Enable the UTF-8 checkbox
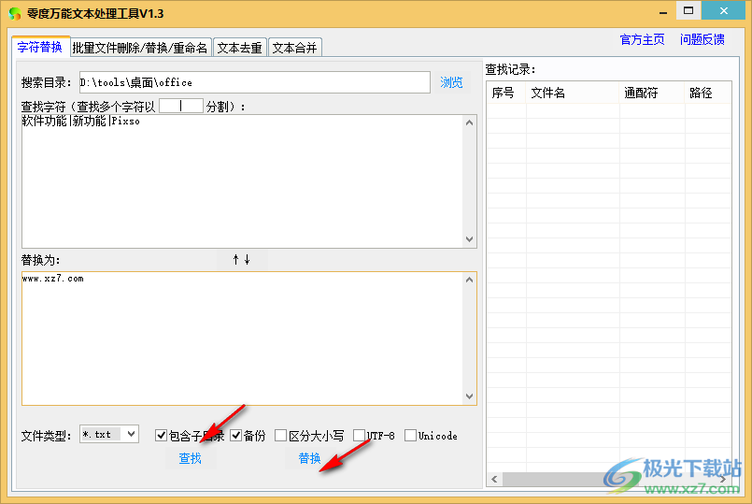 coord(360,436)
